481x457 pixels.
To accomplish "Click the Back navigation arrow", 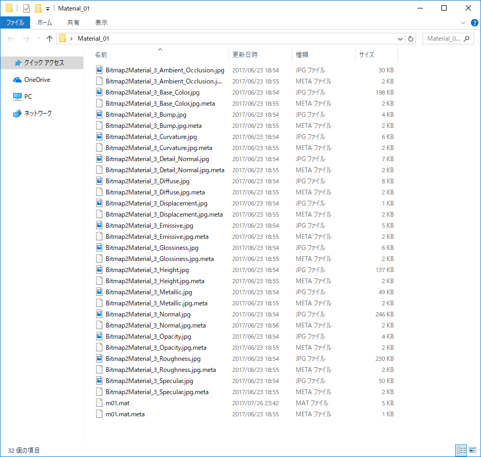I will click(10, 38).
